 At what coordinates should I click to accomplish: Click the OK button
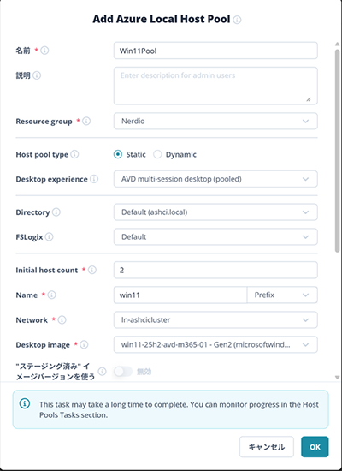[315, 447]
